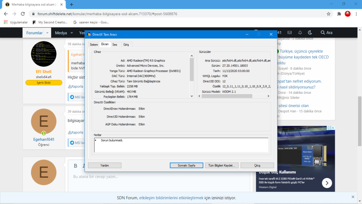Click the page vertical scrollbar thumb
The height and width of the screenshot is (204, 362).
coord(360,121)
